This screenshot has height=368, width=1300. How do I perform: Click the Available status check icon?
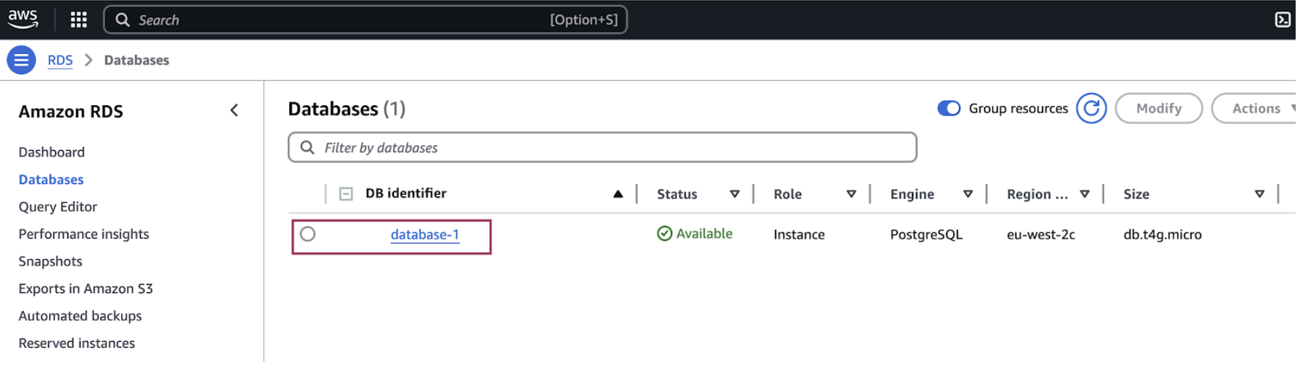(x=664, y=234)
